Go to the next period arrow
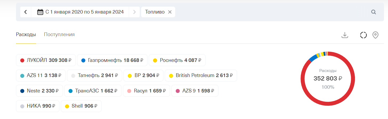This screenshot has height=119, width=388. 134,12
